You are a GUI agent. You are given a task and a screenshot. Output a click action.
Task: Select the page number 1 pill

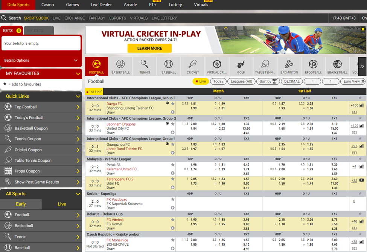tap(330, 81)
